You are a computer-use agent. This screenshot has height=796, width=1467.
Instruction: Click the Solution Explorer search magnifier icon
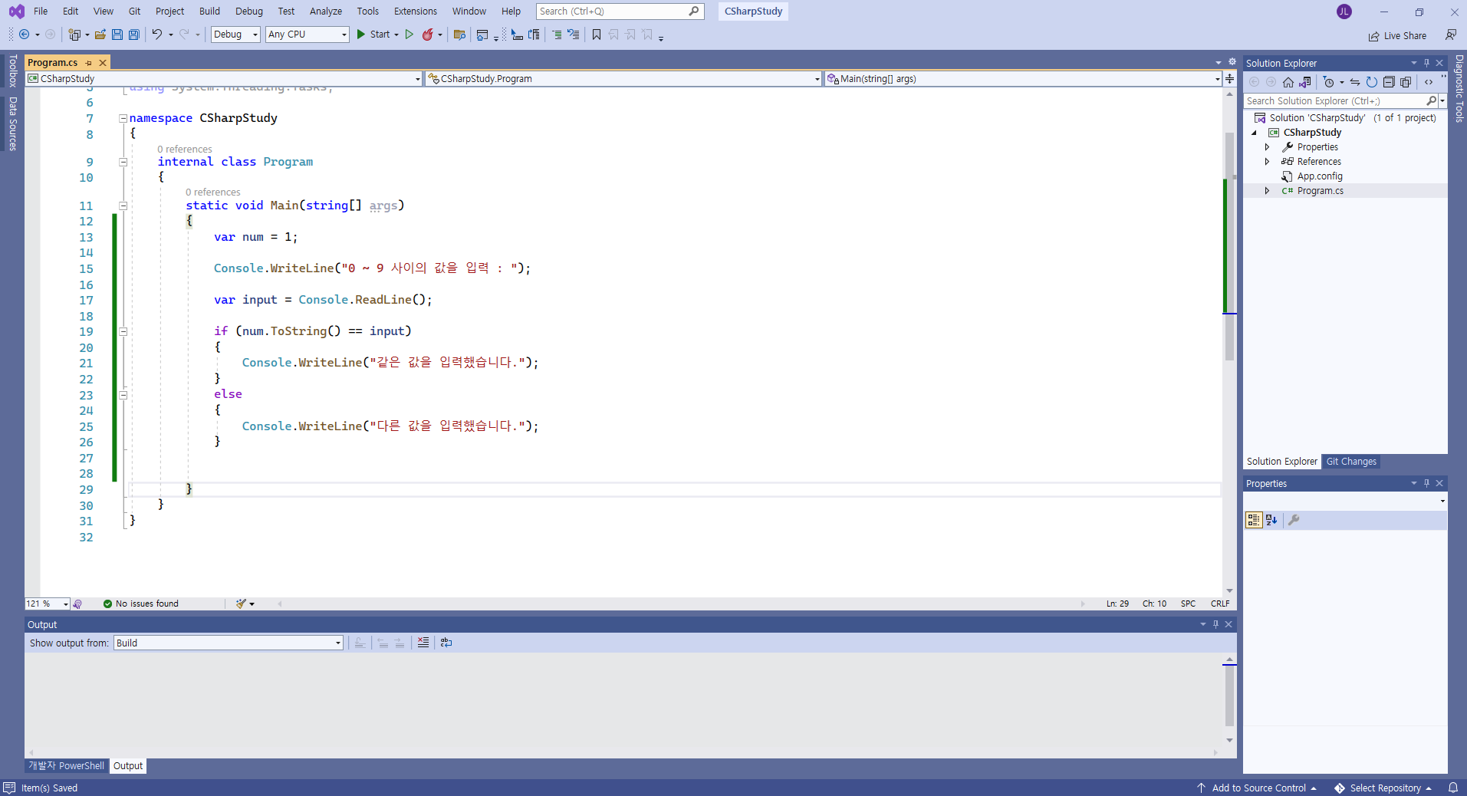pos(1431,100)
